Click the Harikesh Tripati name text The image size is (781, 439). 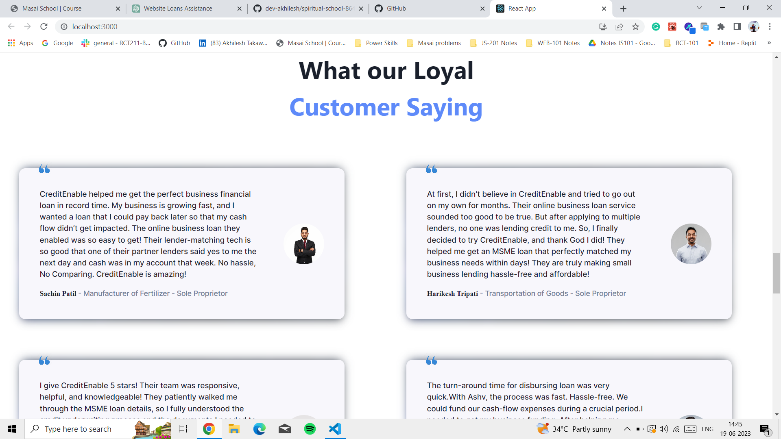pos(452,293)
